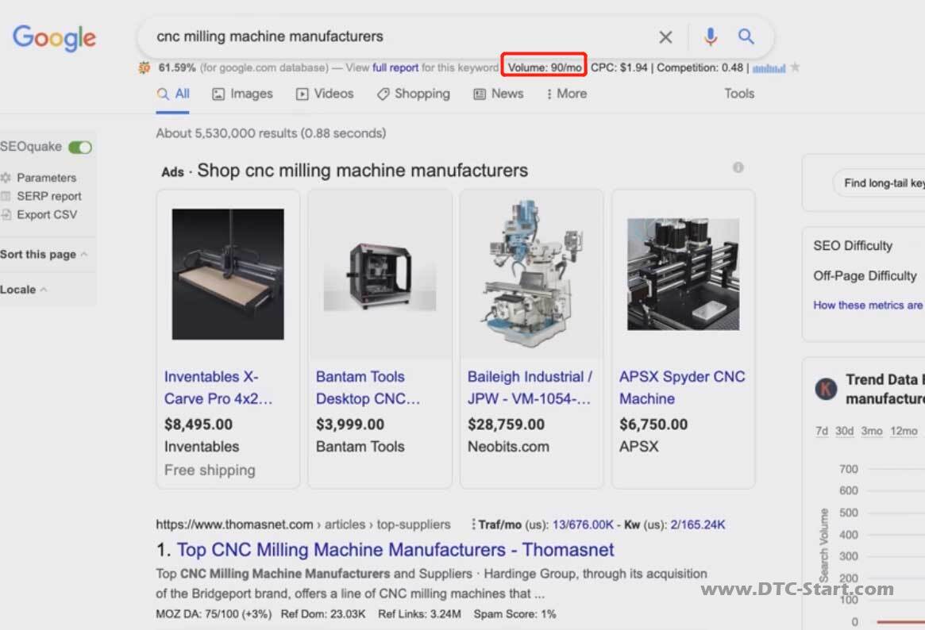
Task: Open the Thomasnet result options dots
Action: 473,524
